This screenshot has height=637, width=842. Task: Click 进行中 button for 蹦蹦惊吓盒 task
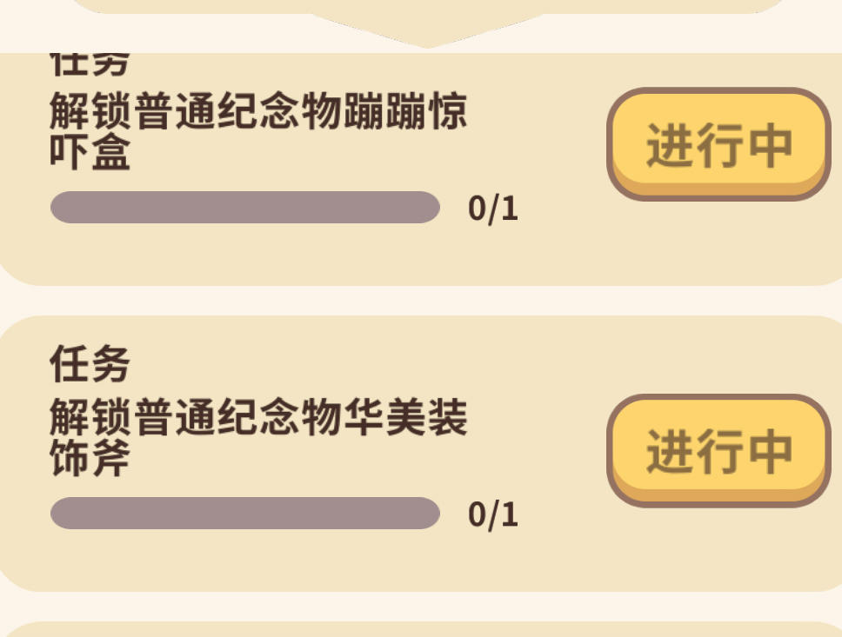(x=718, y=144)
